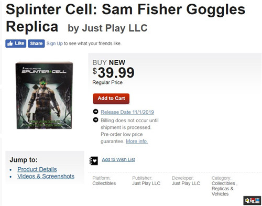Click the watermark logo in bottom corner
The image size is (262, 206).
252,200
